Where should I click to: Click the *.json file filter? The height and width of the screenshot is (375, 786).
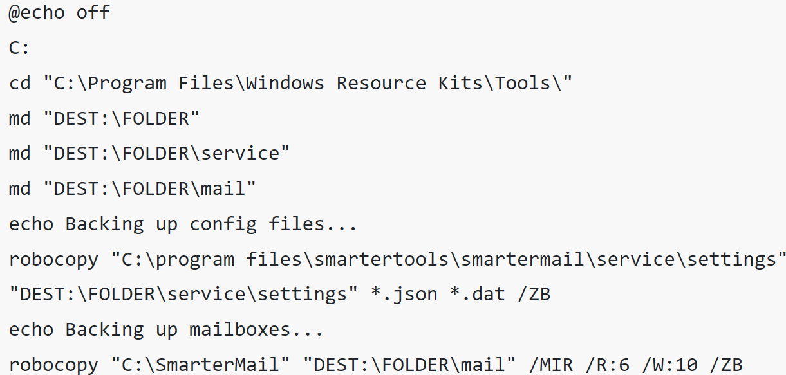[x=404, y=295]
